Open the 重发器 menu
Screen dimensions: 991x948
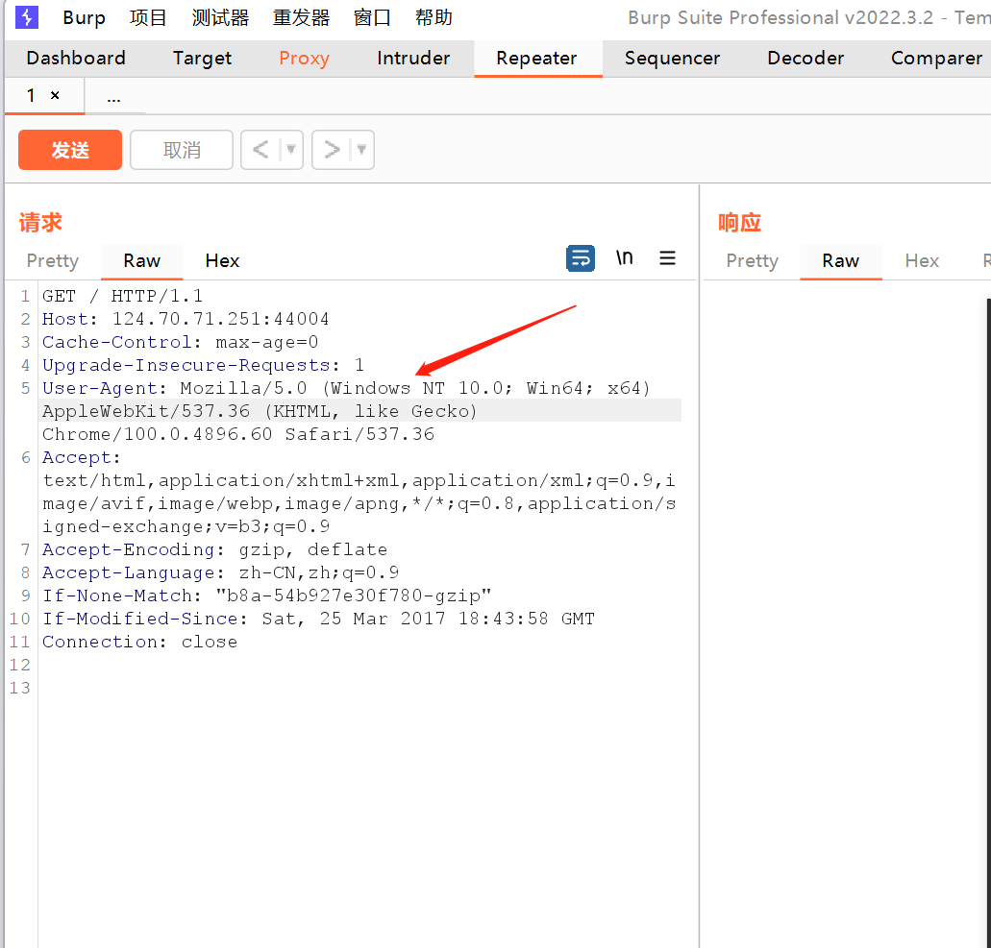pyautogui.click(x=302, y=17)
